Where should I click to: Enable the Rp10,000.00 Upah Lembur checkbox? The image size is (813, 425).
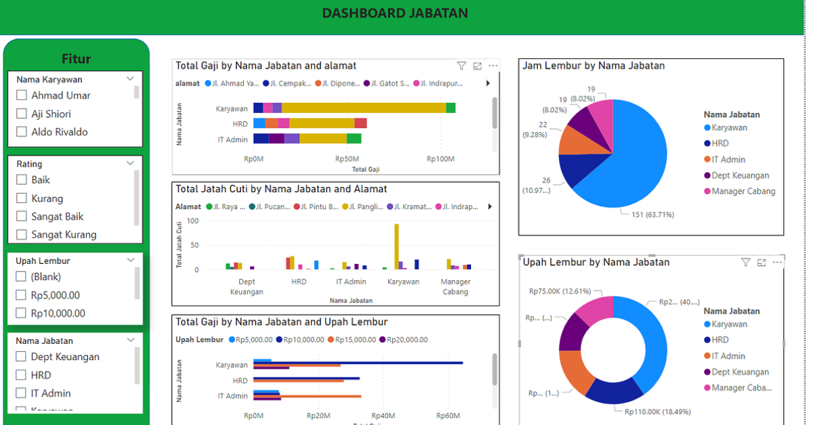coord(22,313)
